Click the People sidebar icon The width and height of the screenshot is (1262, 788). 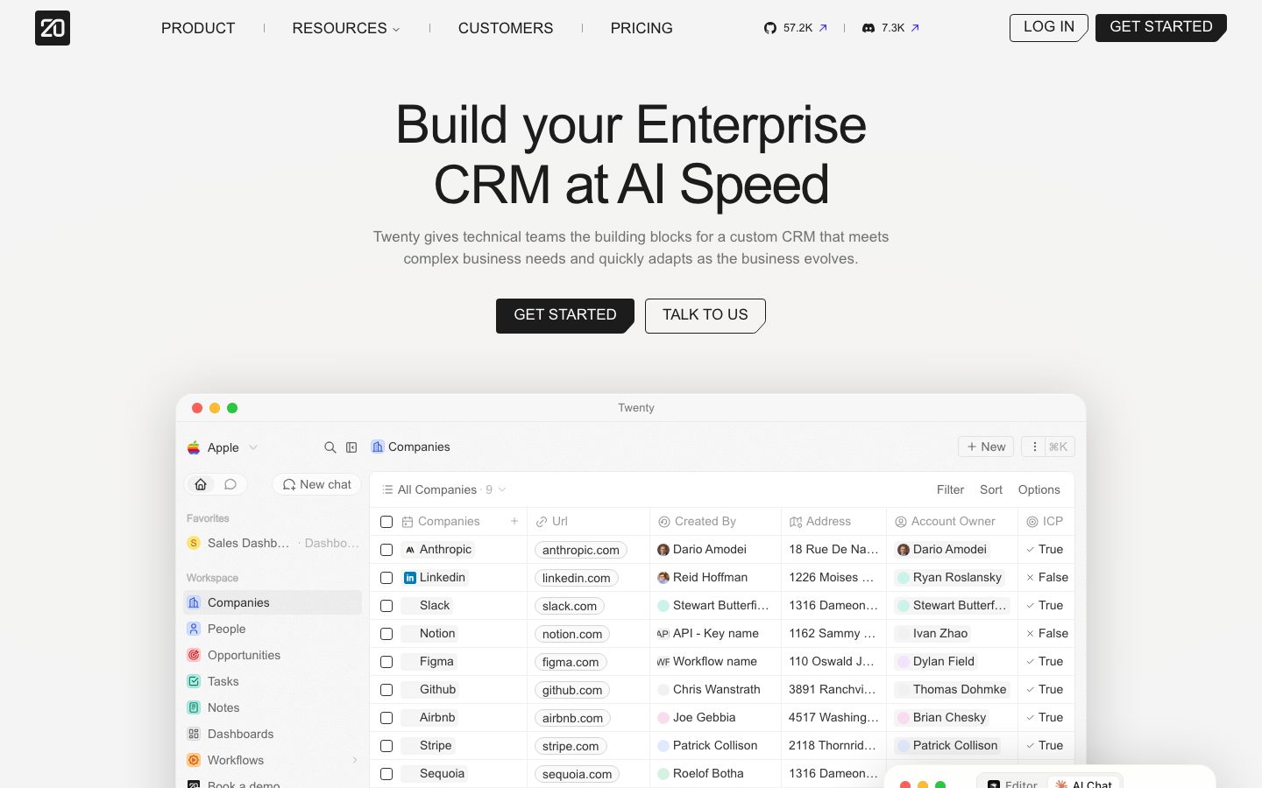[194, 629]
